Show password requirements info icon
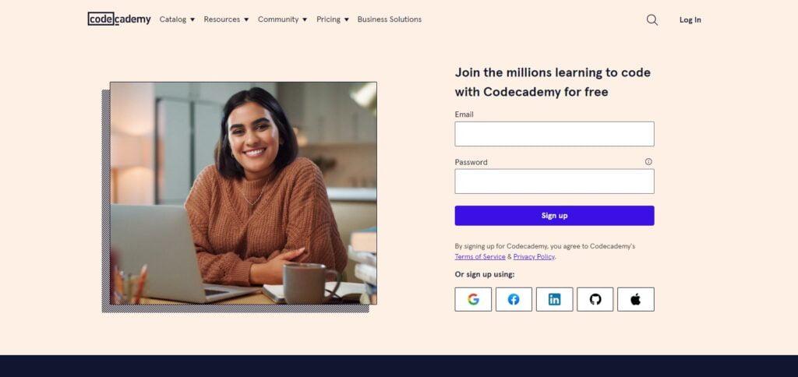798x377 pixels. coord(648,161)
